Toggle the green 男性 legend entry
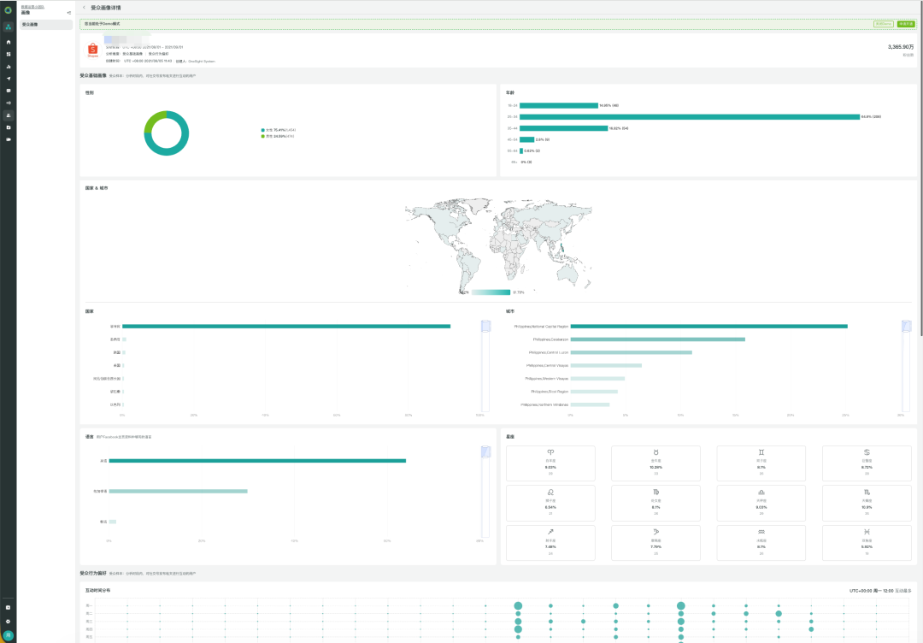The height and width of the screenshot is (643, 923). 278,136
